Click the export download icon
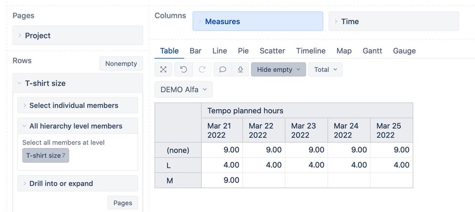The image size is (475, 212). 240,69
